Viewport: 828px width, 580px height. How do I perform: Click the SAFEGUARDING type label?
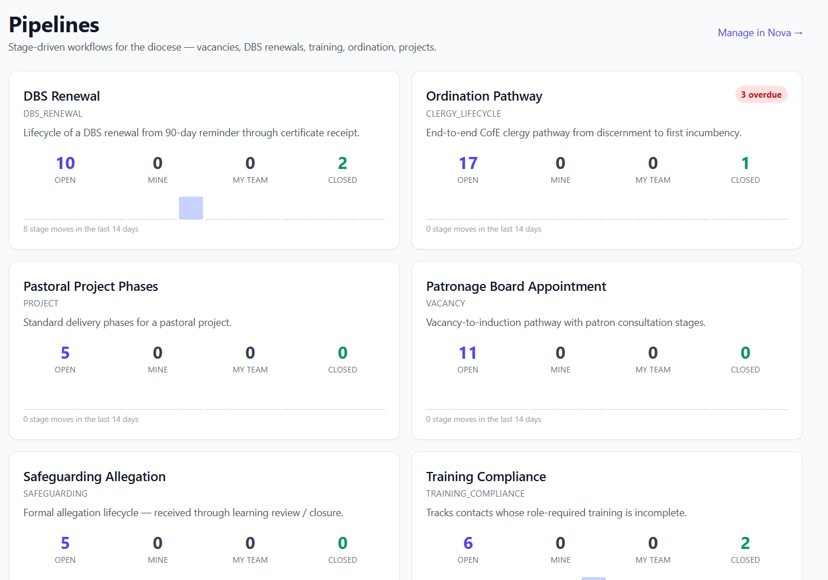[x=55, y=494]
